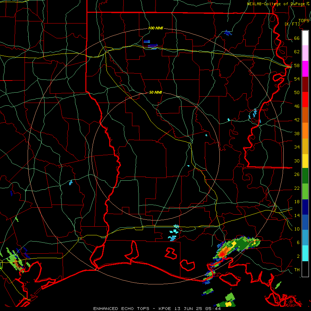Image resolution: width=311 pixels, height=311 pixels.
Task: Click the 38 scale label
Action: [x=297, y=134]
